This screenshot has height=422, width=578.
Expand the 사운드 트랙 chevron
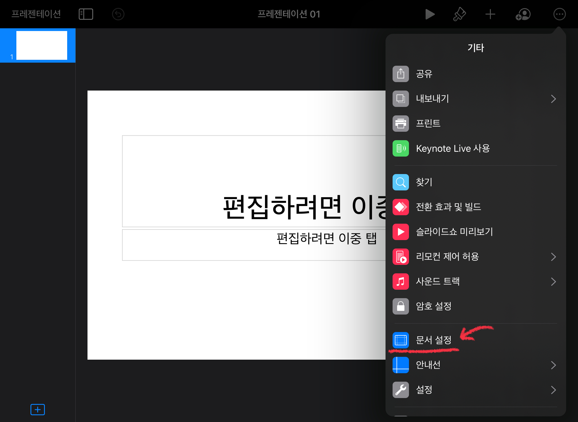click(553, 282)
